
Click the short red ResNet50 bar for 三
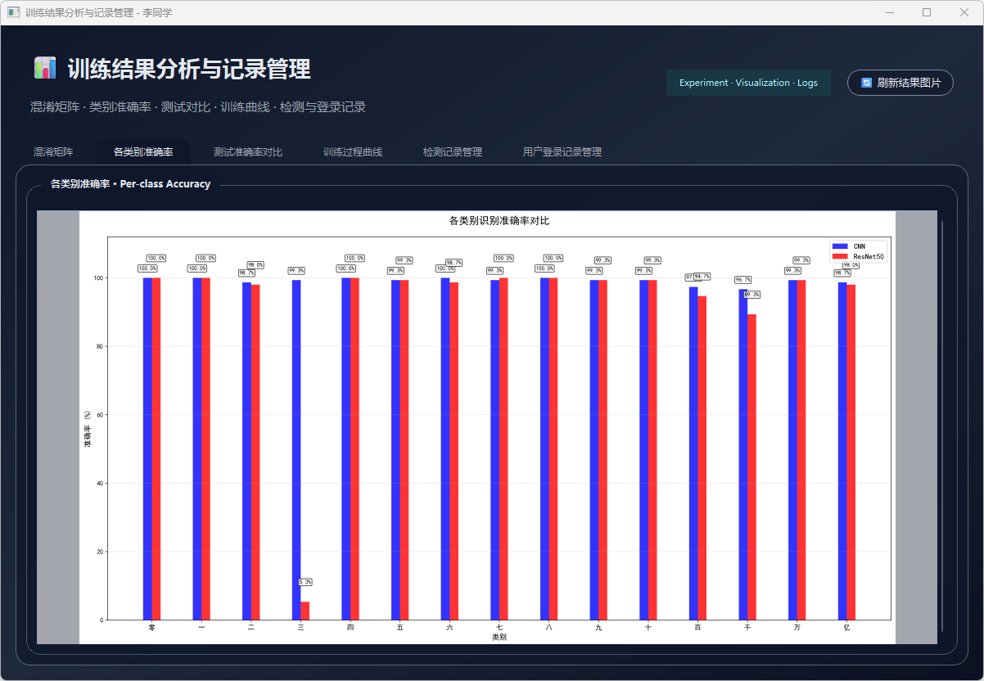(305, 611)
